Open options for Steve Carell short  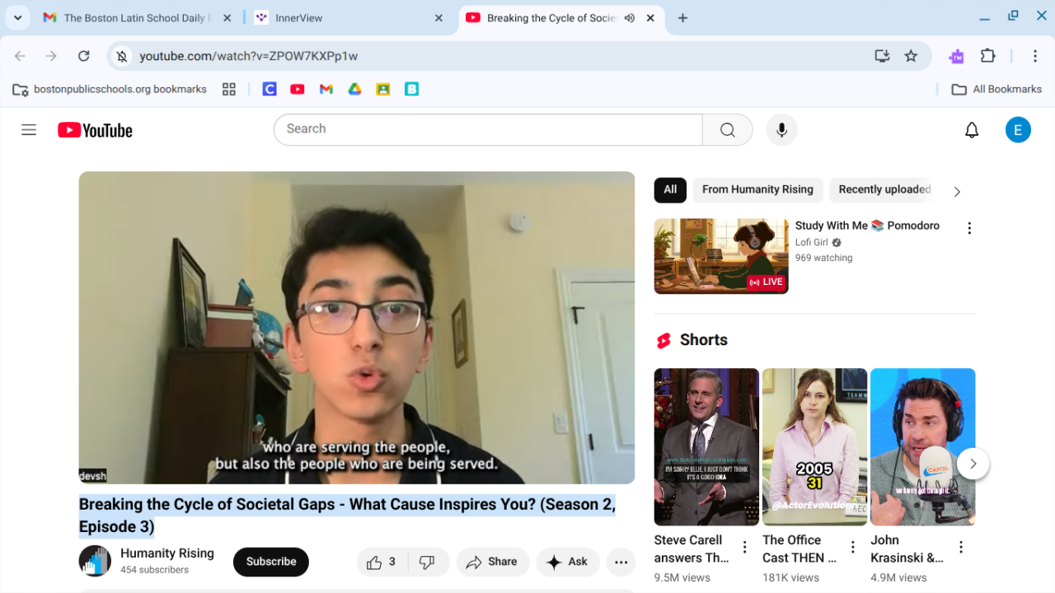[744, 547]
